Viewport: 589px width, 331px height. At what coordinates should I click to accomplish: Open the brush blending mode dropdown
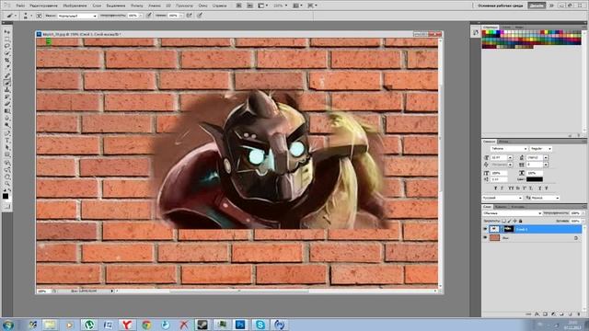77,16
